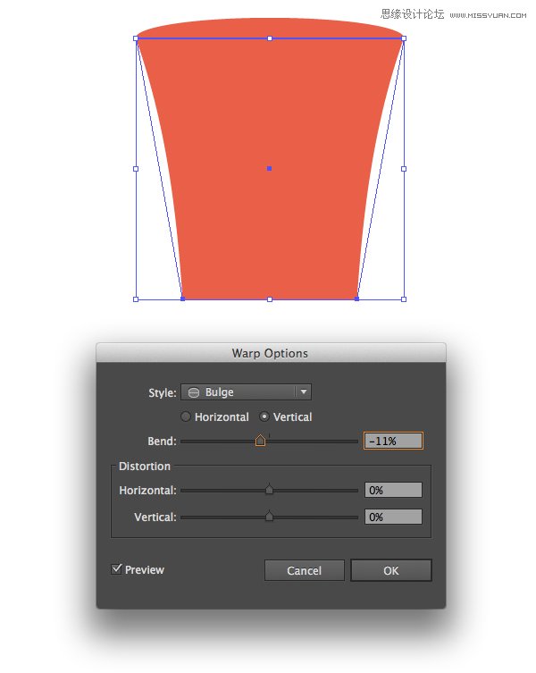The image size is (536, 673).
Task: Click the top-left bounding box handle
Action: [x=136, y=38]
